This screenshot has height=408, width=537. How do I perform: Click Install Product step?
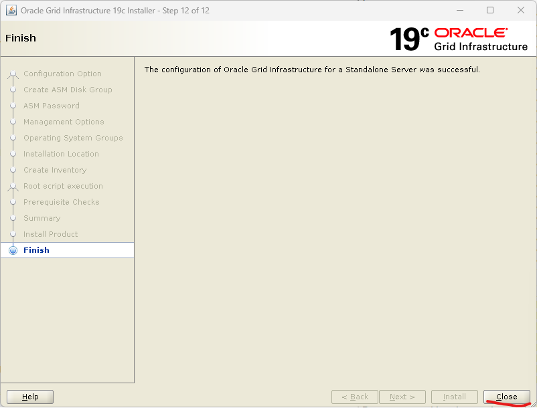(51, 234)
